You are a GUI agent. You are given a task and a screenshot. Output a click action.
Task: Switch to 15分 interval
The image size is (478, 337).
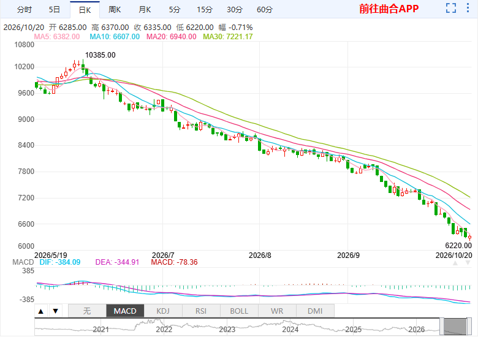[x=205, y=10]
